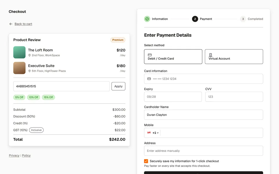
Task: Go to the Information step label
Action: pyautogui.click(x=160, y=19)
